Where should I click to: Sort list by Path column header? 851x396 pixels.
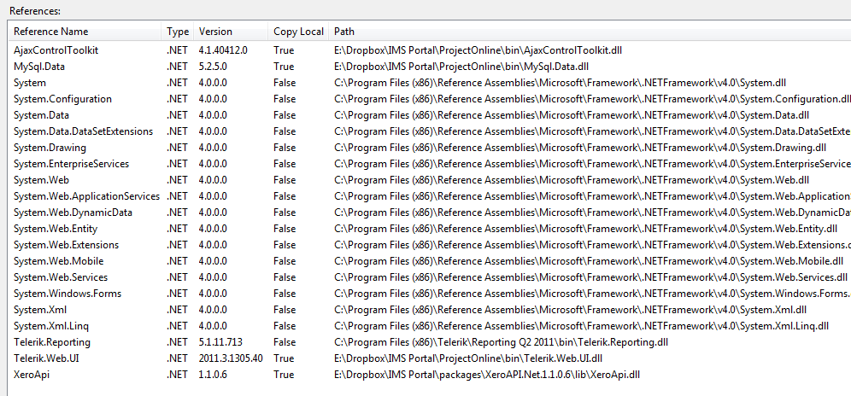click(344, 32)
